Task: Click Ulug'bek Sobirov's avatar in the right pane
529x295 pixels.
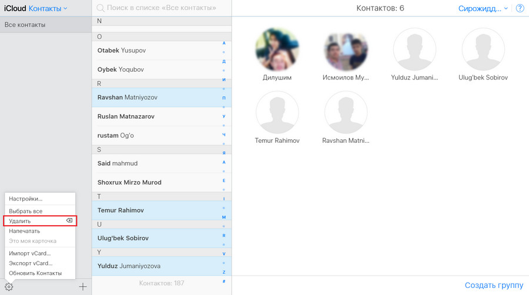Action: [483, 49]
